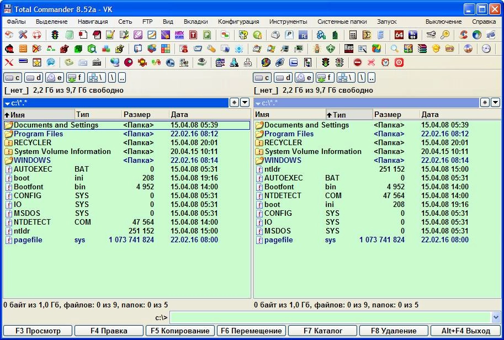Click F8 Удаление button
Image resolution: width=504 pixels, height=340 pixels.
click(x=394, y=331)
